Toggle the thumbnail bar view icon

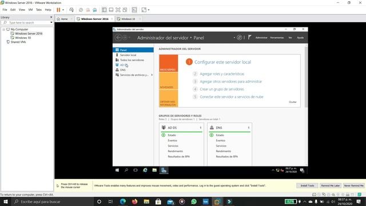click(x=111, y=10)
